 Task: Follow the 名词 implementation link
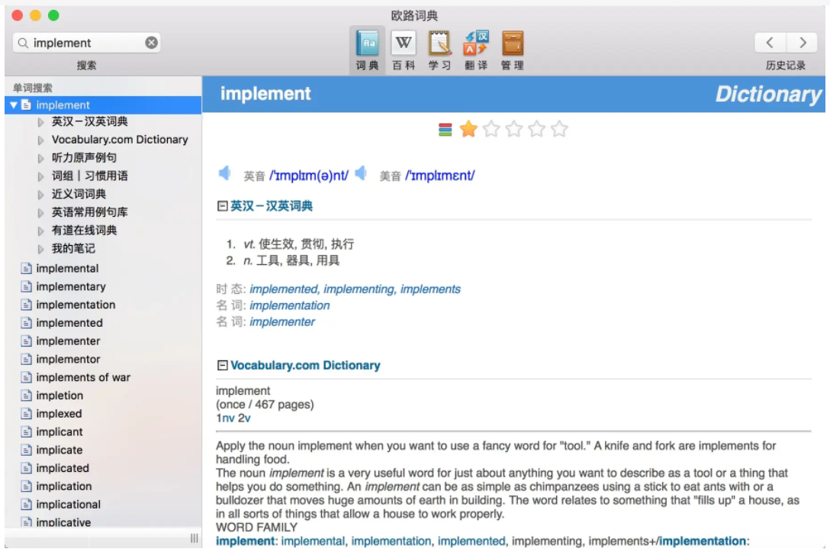[290, 305]
